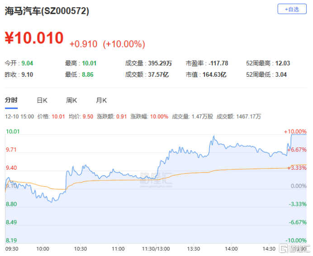313x256 pixels.
Task: Click the 市盈率 value -117.78
Action: click(219, 63)
